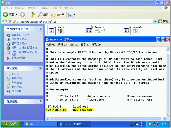Click 将这个文件发布到 Web link
The width and height of the screenshot is (171, 128).
(x=24, y=48)
